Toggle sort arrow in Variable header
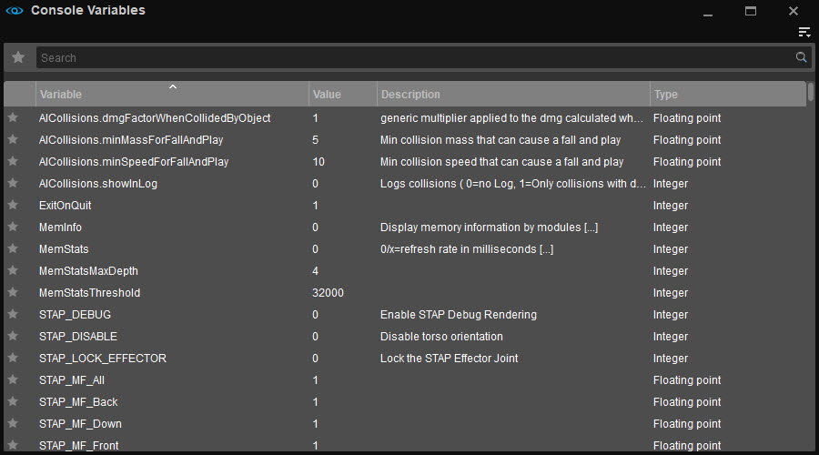Viewport: 819px width, 455px height. click(x=173, y=86)
